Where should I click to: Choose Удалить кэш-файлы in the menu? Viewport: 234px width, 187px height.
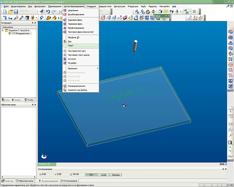(81, 90)
